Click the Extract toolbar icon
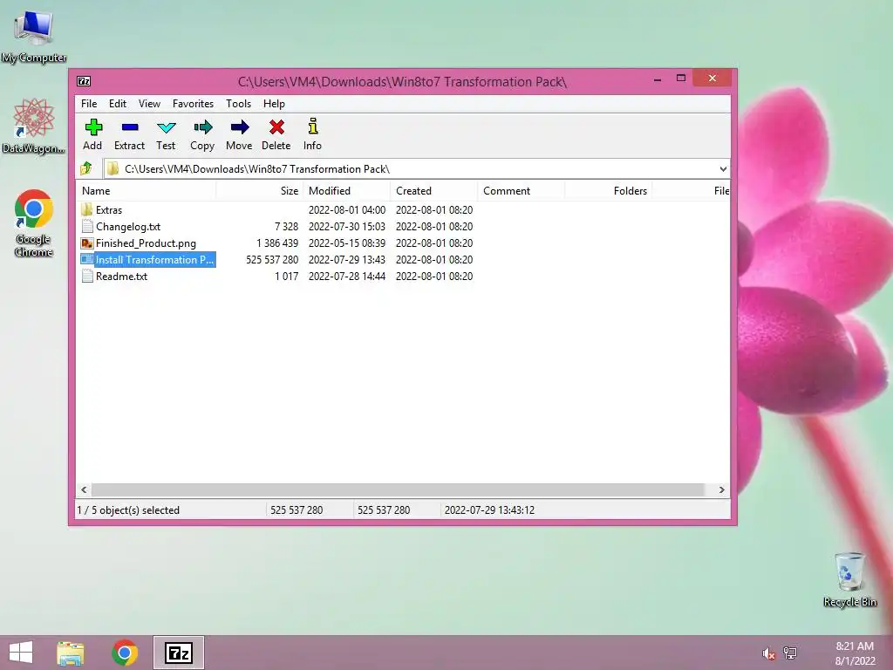Viewport: 893px width, 670px height. pyautogui.click(x=130, y=127)
